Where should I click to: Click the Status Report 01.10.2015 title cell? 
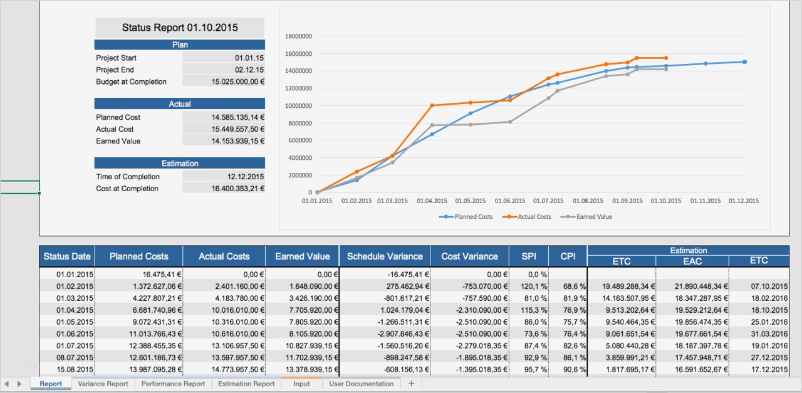click(x=180, y=28)
